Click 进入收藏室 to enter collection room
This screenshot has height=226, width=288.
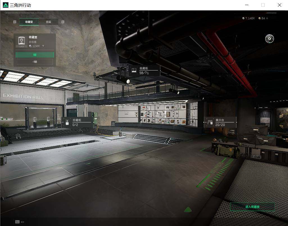pos(252,207)
